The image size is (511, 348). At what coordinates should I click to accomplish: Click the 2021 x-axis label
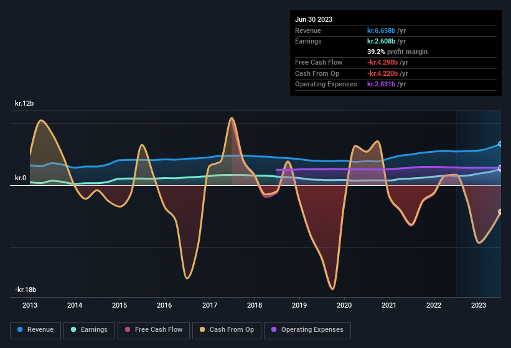point(389,305)
